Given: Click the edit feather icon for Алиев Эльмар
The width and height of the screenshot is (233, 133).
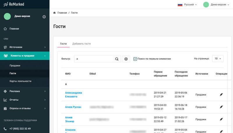Looking at the screenshot, I should (x=221, y=119).
